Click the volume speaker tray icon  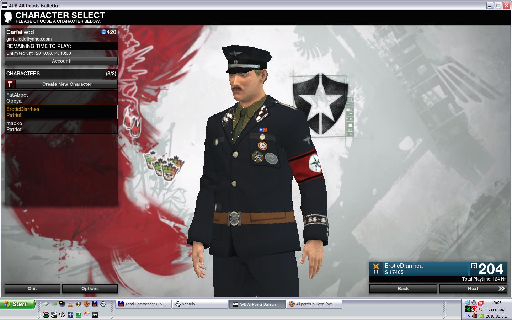pos(474,316)
